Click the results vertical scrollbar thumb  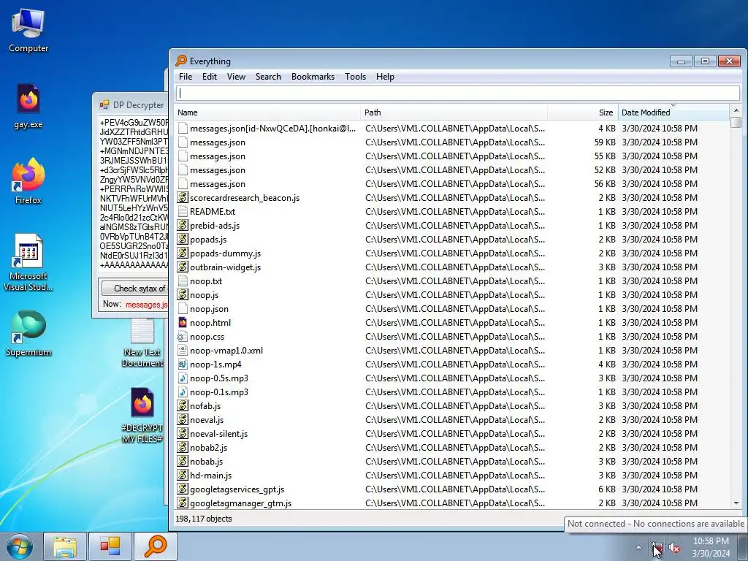[736, 123]
